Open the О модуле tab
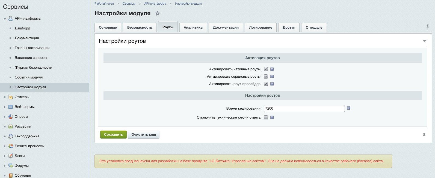This screenshot has height=178, width=435. tap(314, 28)
